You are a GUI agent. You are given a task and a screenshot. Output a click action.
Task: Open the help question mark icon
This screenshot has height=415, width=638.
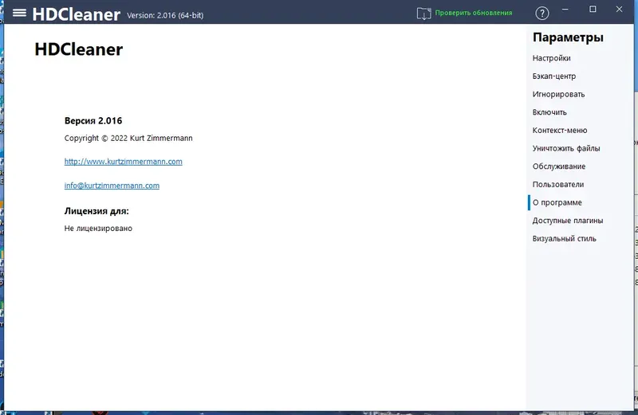(x=542, y=14)
